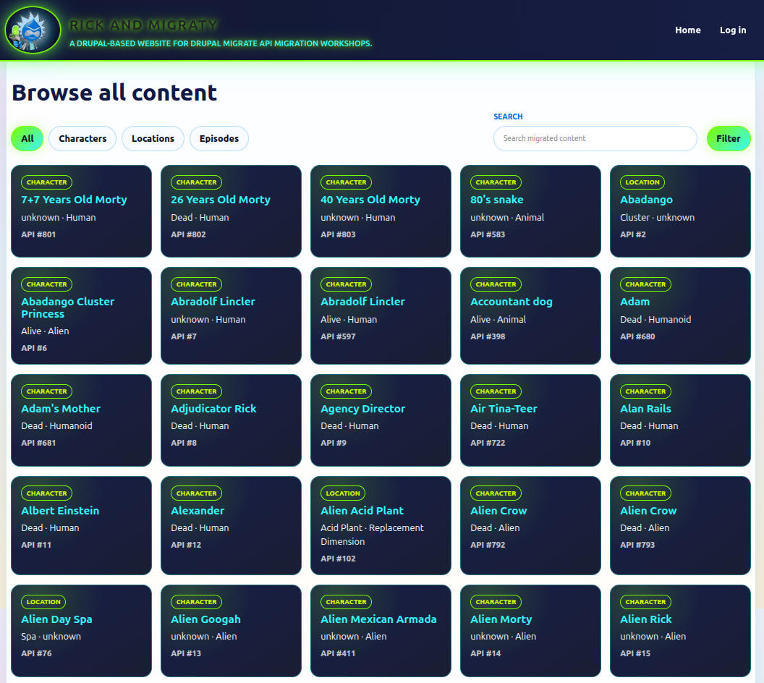Click the Rick and Migraty site logo
Viewport: 764px width, 683px height.
coord(33,30)
